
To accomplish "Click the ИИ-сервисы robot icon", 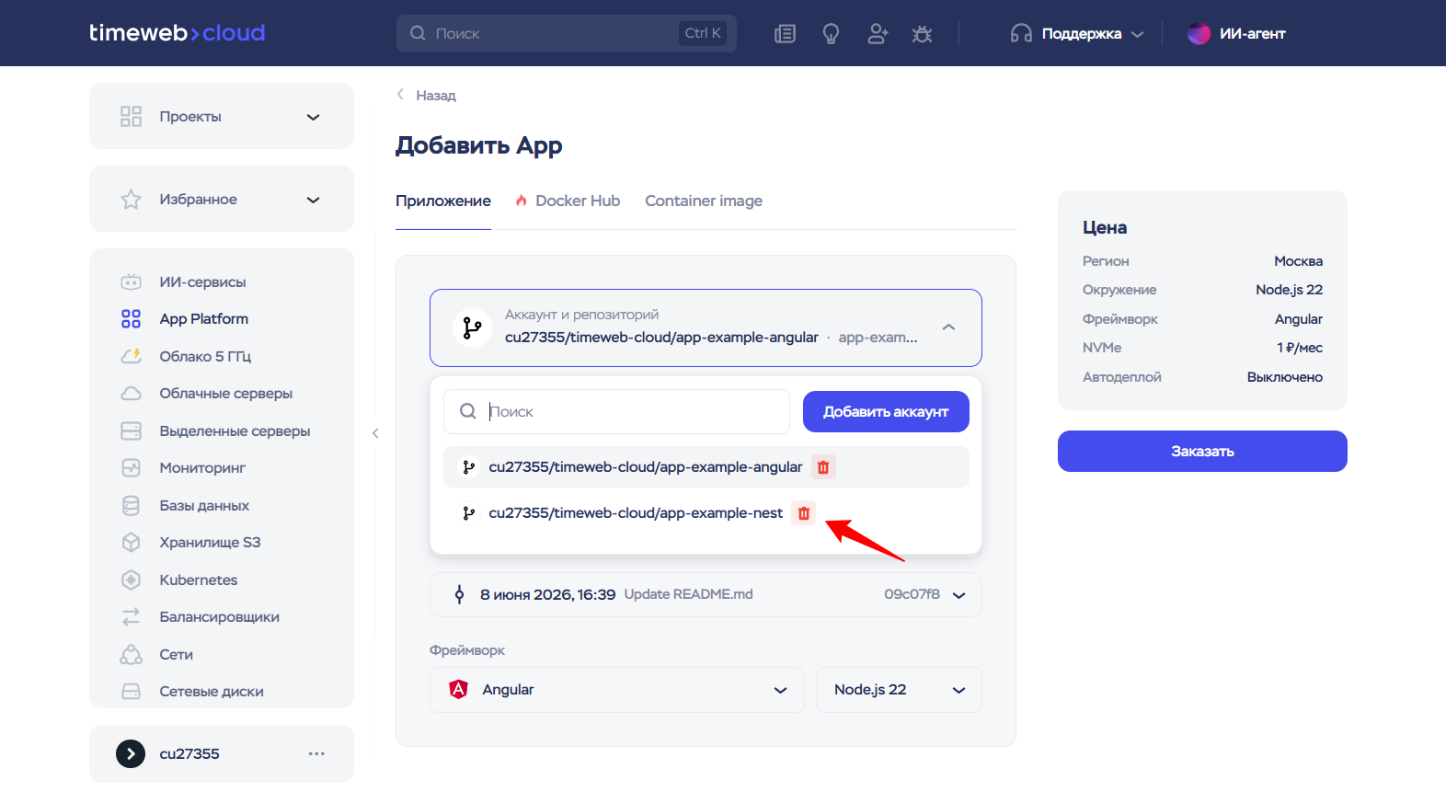I will 132,281.
